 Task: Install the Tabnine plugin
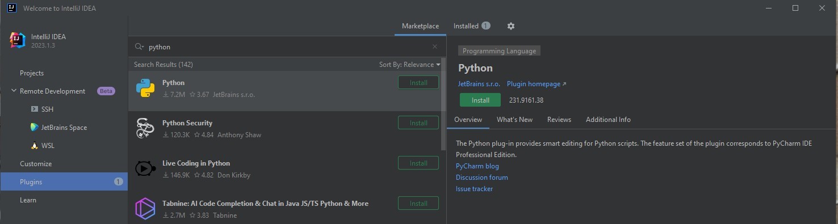[418, 204]
